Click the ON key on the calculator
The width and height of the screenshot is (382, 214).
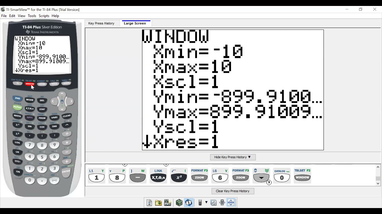18,171
